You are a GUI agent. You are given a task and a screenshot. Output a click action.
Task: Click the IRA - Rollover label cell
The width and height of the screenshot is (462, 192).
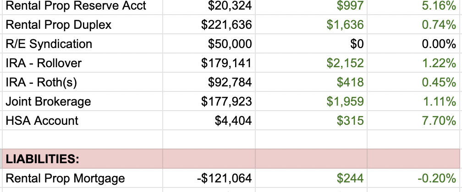[44, 63]
